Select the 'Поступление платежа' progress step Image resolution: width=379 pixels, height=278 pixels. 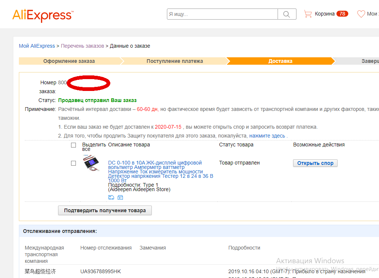tap(175, 61)
